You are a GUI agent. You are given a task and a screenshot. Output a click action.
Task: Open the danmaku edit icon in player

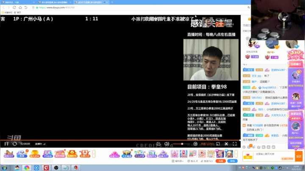[158, 144]
